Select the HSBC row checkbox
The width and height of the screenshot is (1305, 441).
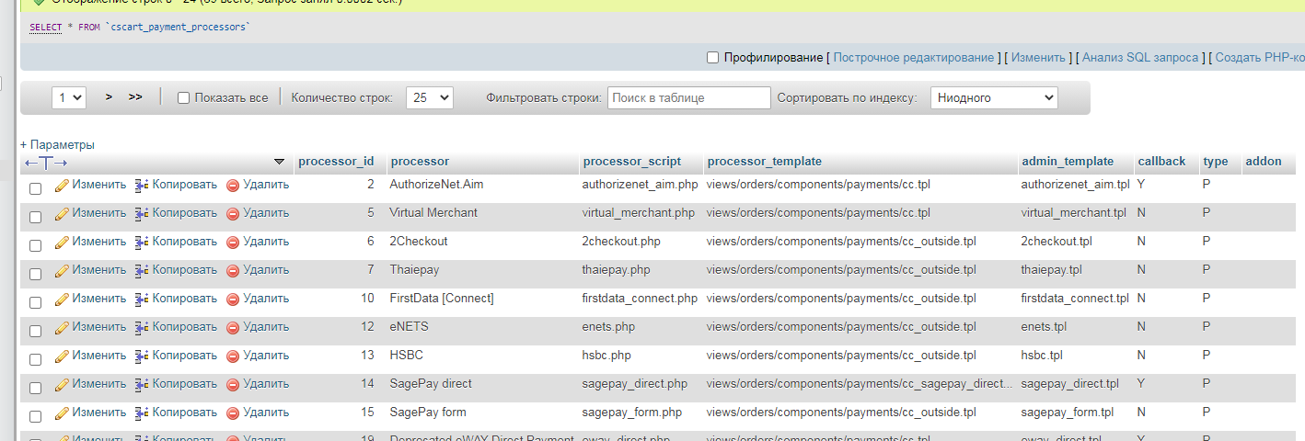point(35,359)
